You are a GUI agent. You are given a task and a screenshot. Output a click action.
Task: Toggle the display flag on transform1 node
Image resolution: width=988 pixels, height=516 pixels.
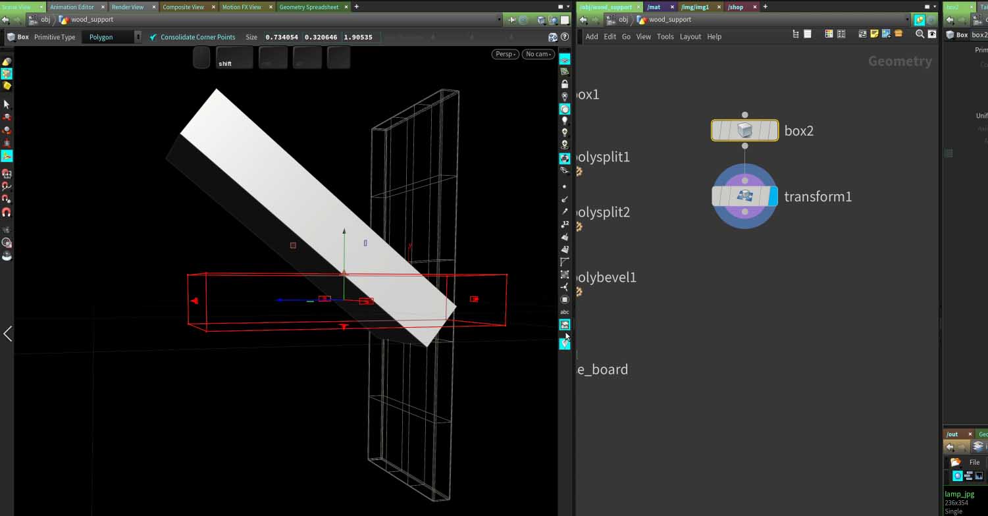pyautogui.click(x=773, y=196)
